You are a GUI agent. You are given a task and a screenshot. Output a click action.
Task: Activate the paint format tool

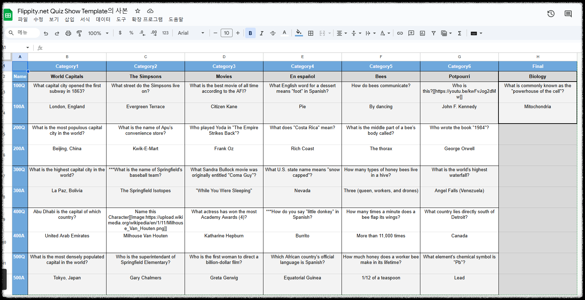80,33
